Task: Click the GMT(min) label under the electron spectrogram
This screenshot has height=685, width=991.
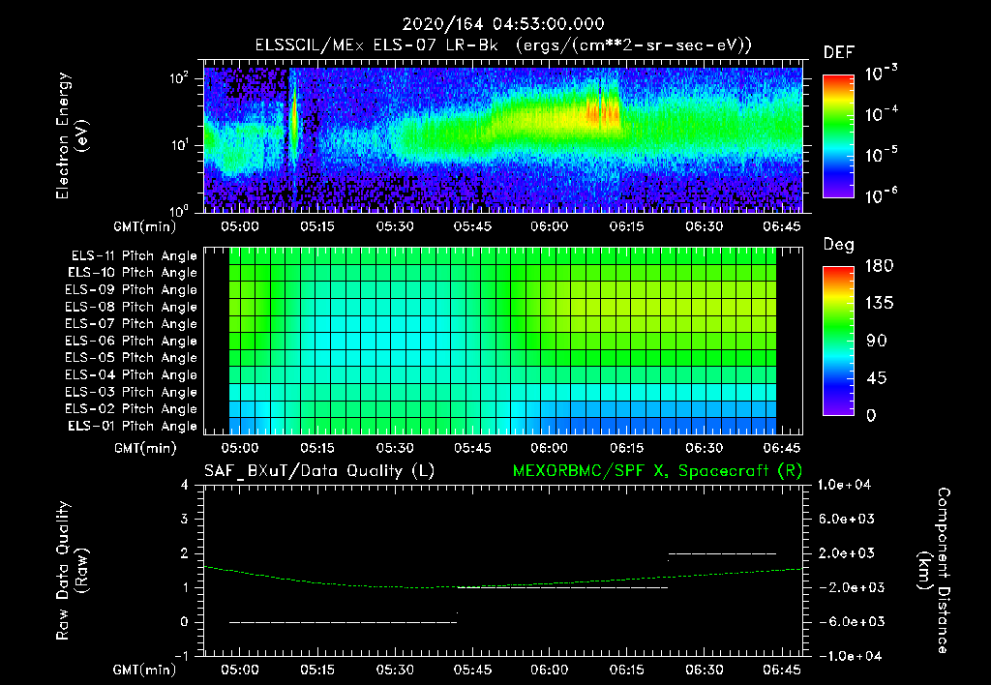Action: (145, 226)
